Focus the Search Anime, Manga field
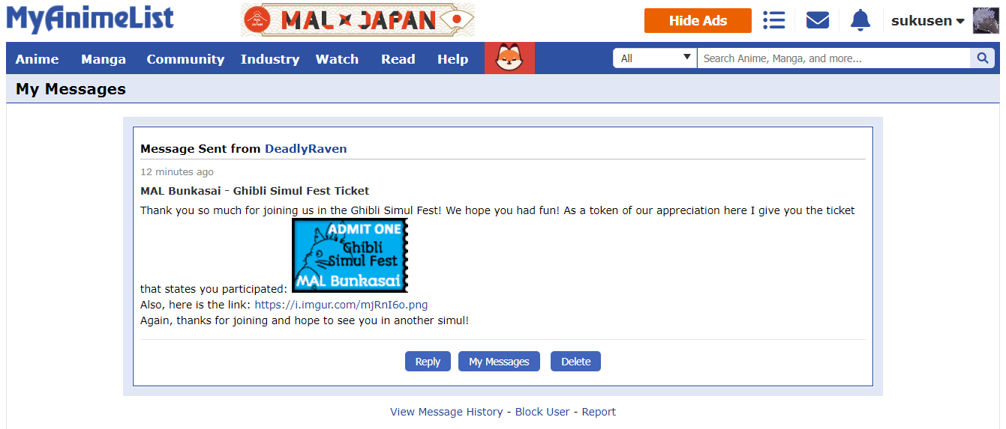 pyautogui.click(x=833, y=58)
